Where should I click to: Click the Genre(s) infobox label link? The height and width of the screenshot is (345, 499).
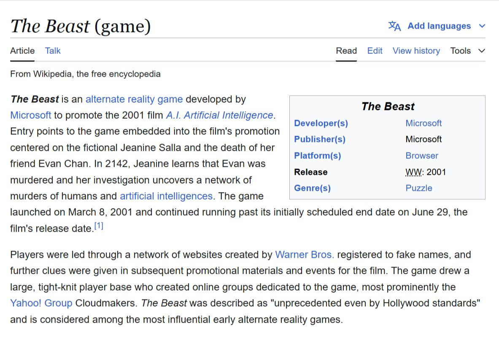[312, 188]
